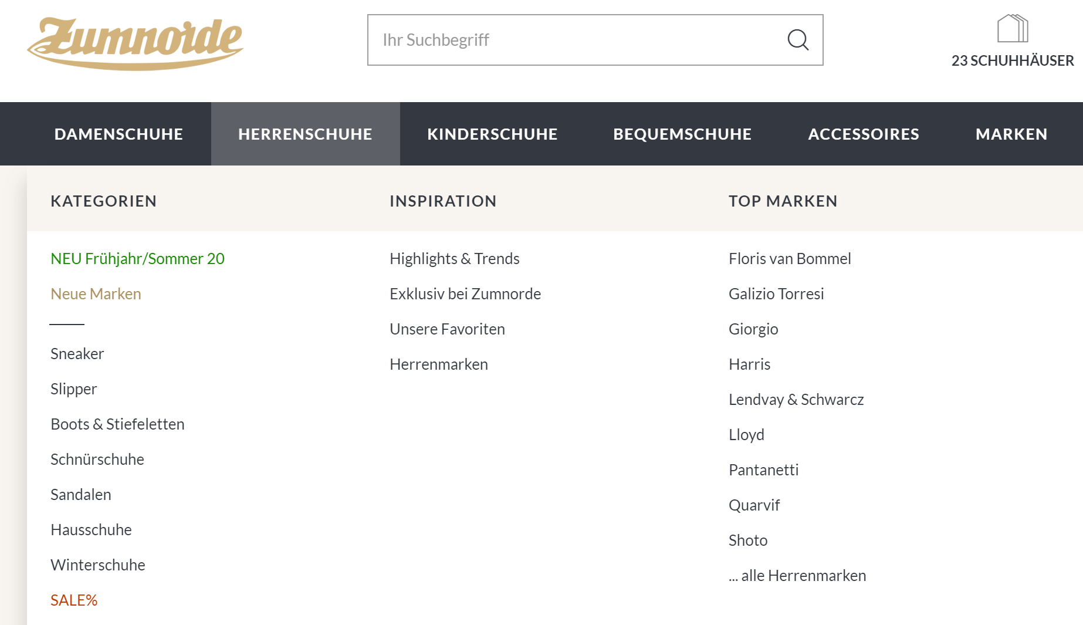The image size is (1083, 625).
Task: Go to Bequemschuhe in the navigation bar
Action: [x=682, y=134]
